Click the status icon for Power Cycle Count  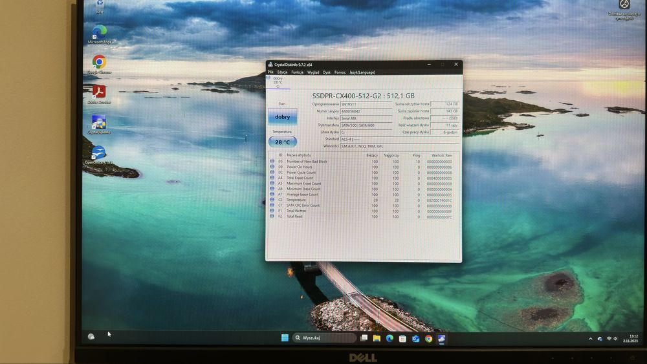click(x=272, y=173)
